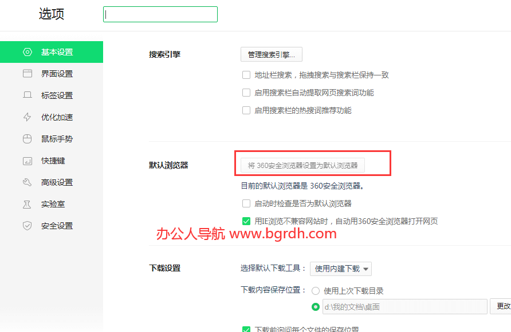The image size is (511, 332).
Task: Check 启动时检查是否为默认浏览器
Action: [246, 203]
